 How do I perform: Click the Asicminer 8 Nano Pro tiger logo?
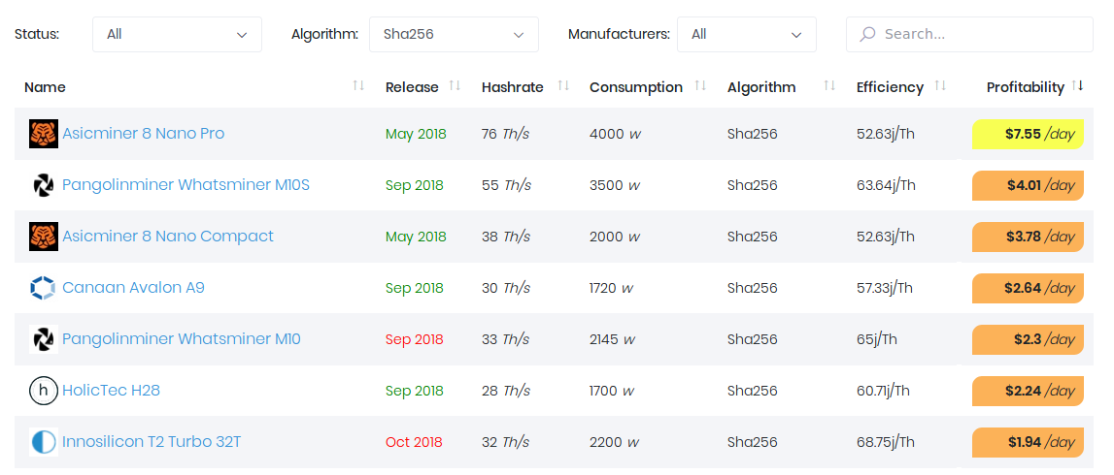tap(44, 133)
